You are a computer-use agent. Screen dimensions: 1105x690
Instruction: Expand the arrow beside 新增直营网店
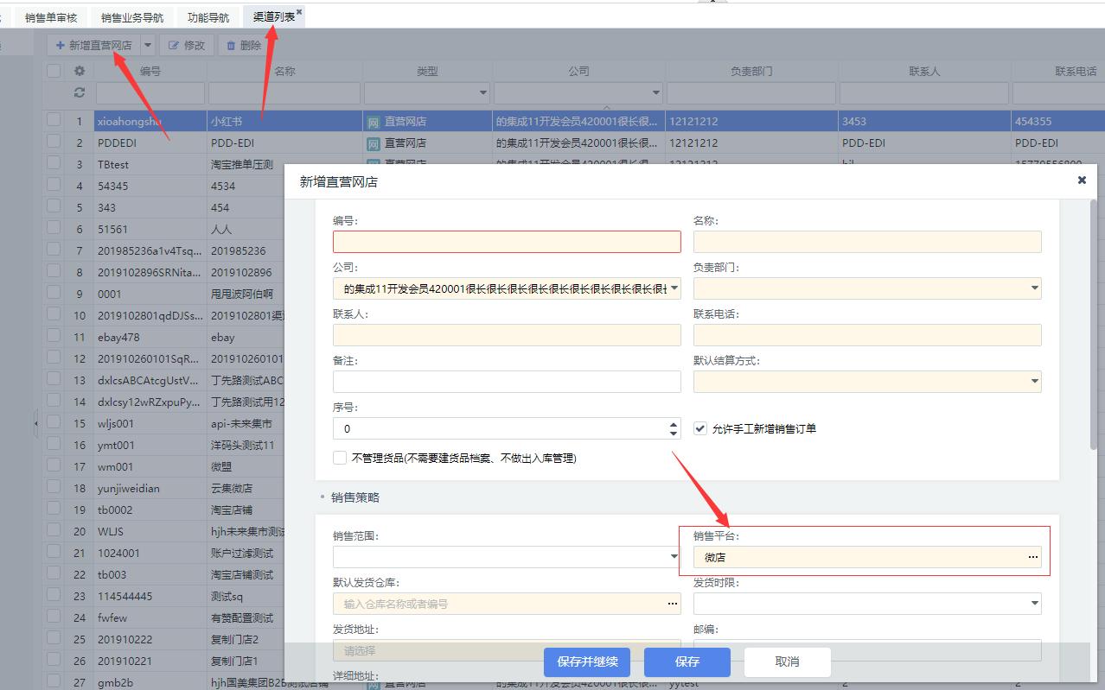click(147, 45)
